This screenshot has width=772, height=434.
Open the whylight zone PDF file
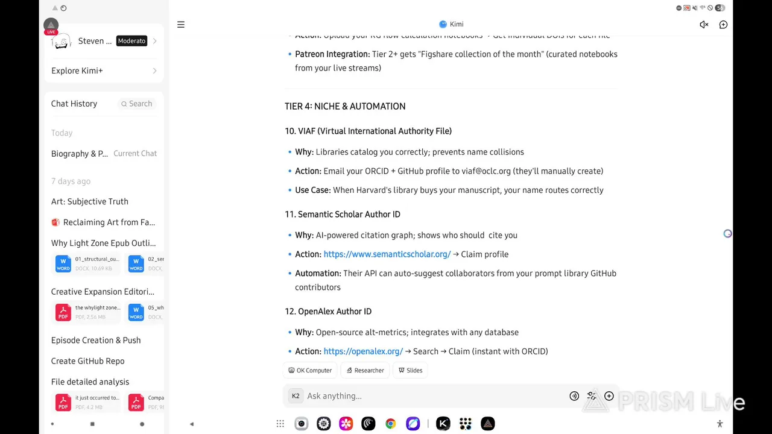click(87, 312)
